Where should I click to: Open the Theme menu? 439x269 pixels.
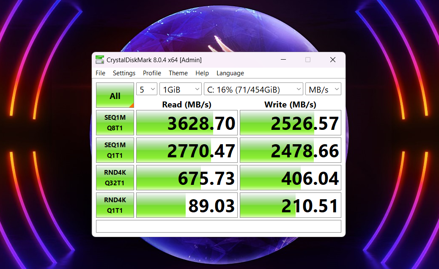point(178,73)
